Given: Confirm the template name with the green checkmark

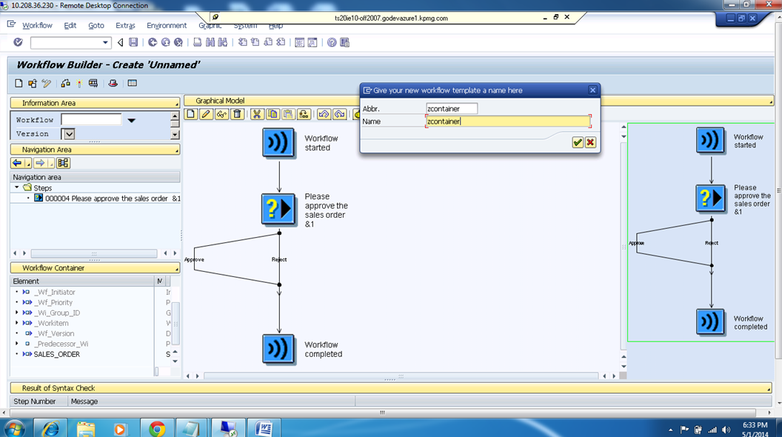Looking at the screenshot, I should (x=577, y=142).
